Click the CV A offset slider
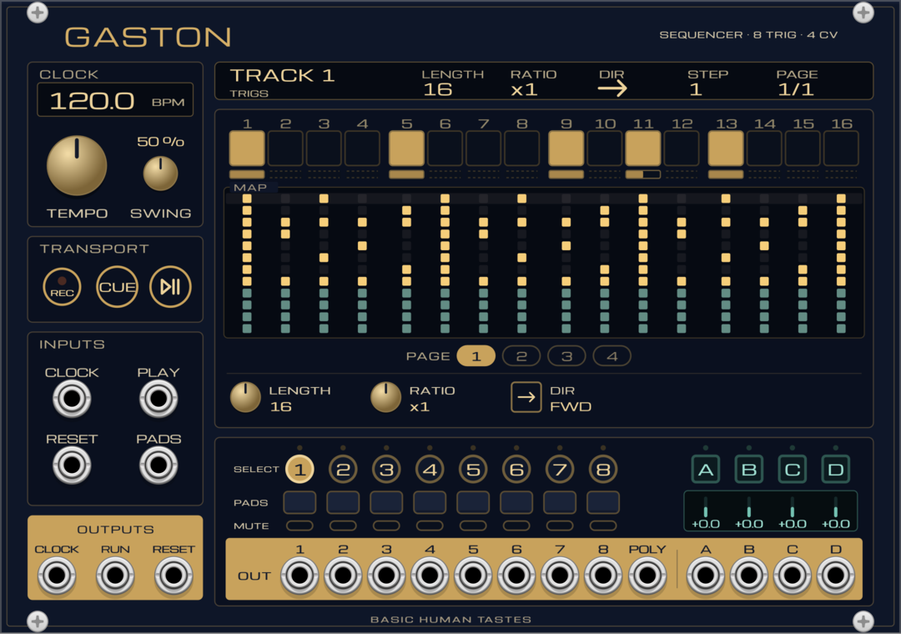 706,509
